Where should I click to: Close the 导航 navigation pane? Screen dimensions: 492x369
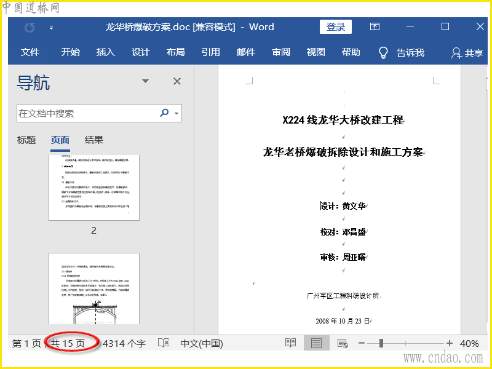(177, 81)
